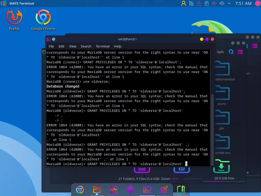Open the text editor dock icon
Screen dimensions: 261x196
164,190
